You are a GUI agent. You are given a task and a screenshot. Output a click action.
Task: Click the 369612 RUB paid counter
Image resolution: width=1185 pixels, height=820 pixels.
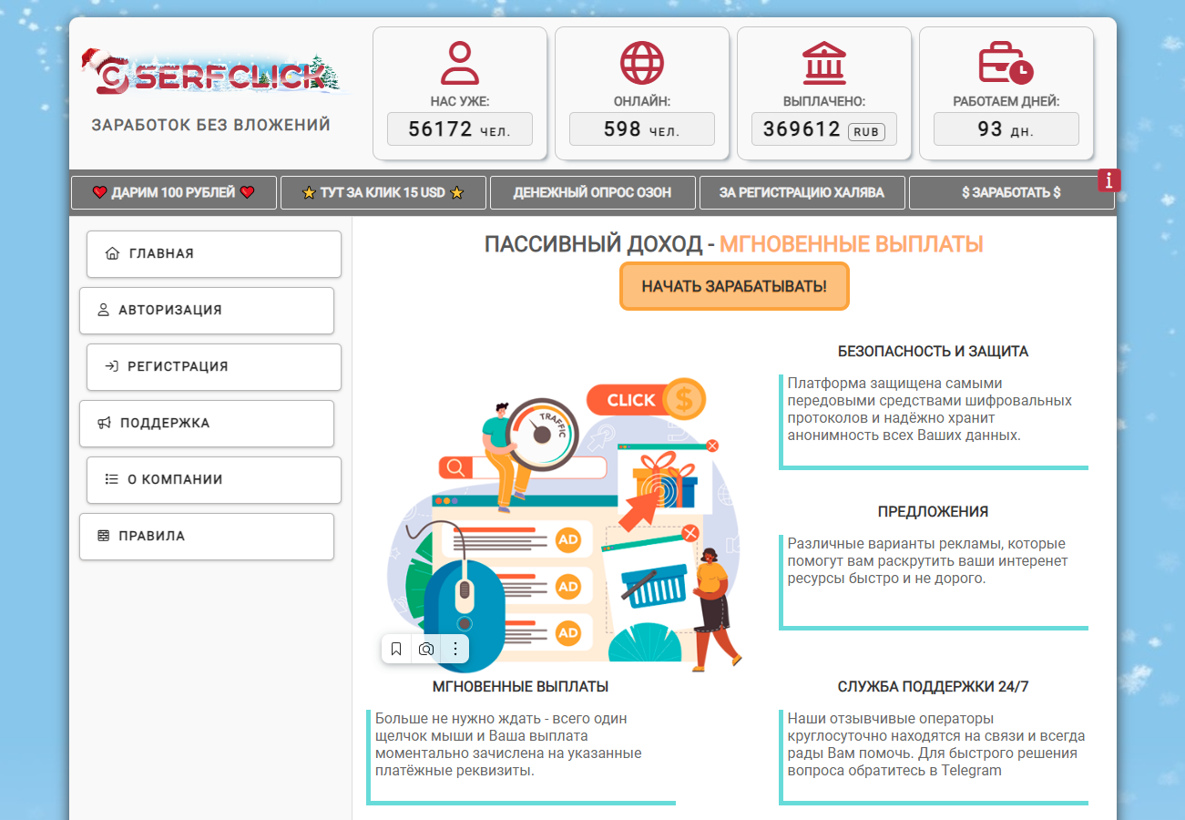tap(824, 129)
